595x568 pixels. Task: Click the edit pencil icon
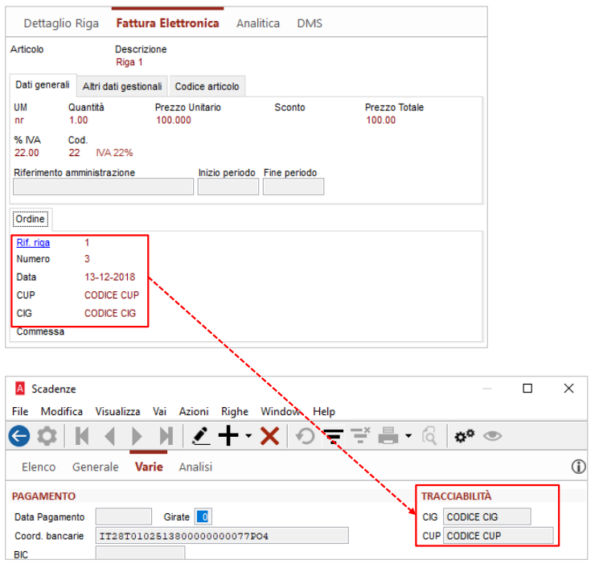pyautogui.click(x=201, y=436)
